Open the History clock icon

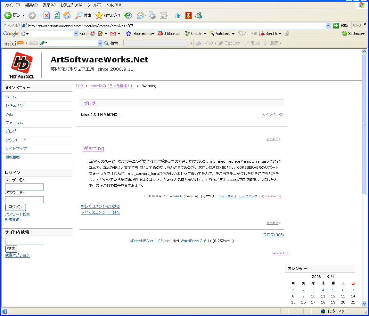[128, 15]
